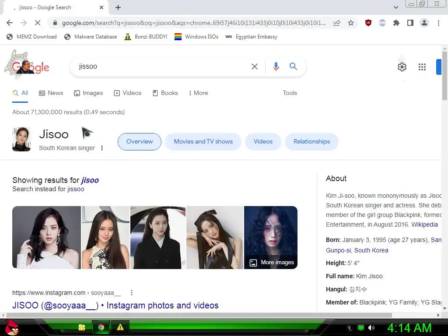Viewport: 448px width, 336px height.
Task: Start voice search with the microphone
Action: (276, 66)
